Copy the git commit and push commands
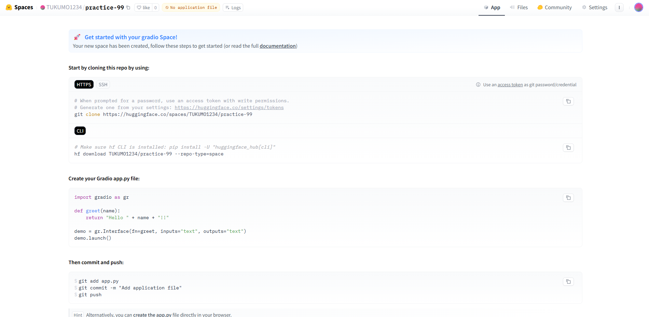This screenshot has width=649, height=317. coord(568,282)
